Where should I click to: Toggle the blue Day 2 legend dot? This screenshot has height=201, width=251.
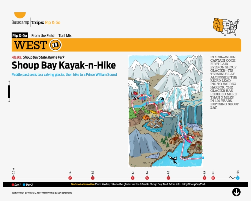click(24, 185)
